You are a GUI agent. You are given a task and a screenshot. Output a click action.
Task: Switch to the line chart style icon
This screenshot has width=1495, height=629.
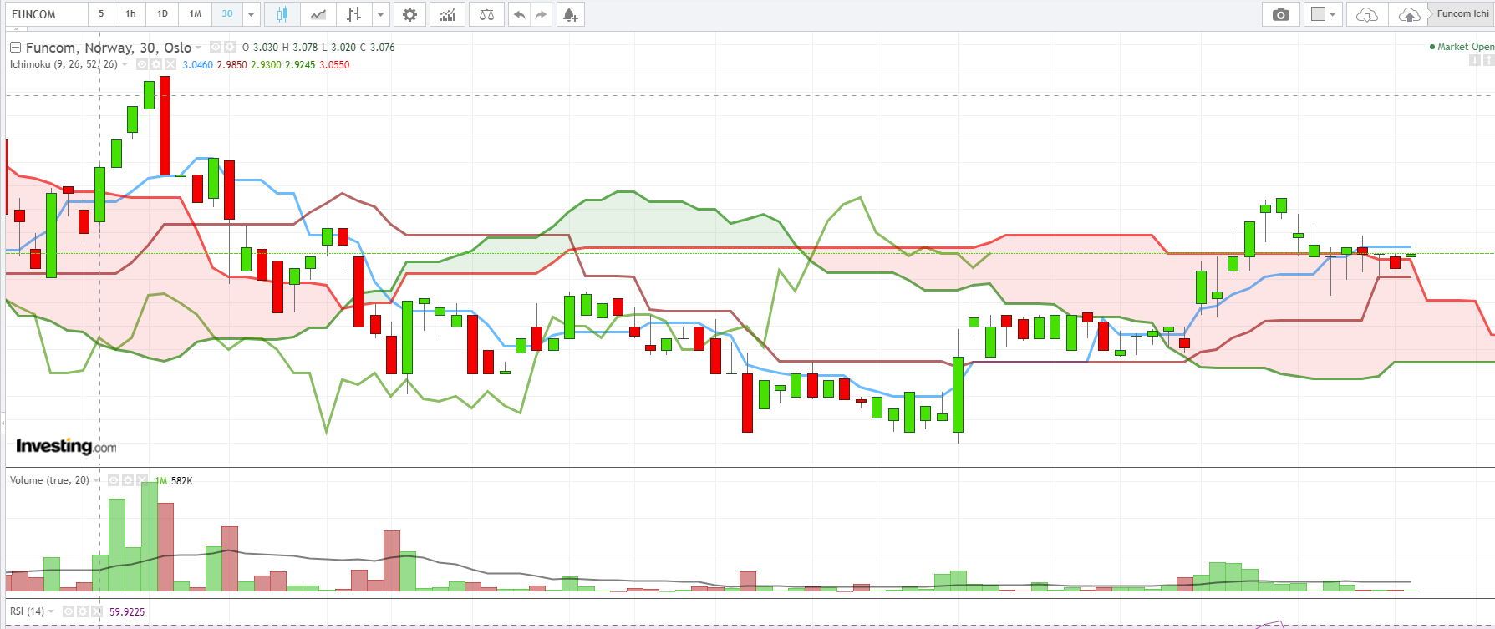tap(318, 14)
